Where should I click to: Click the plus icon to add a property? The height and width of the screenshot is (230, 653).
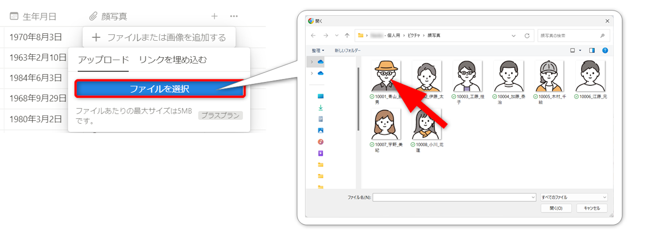point(215,16)
